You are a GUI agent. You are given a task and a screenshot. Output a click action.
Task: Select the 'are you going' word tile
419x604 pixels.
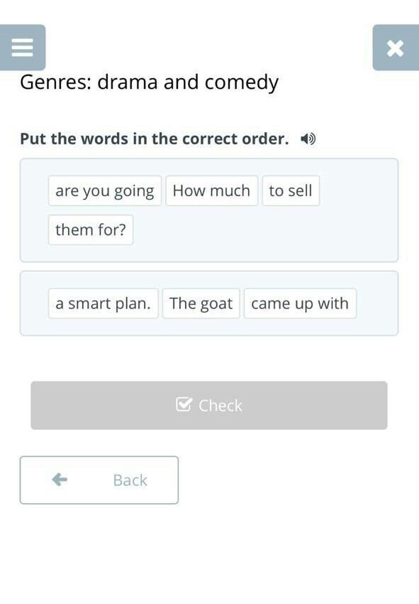tap(104, 190)
